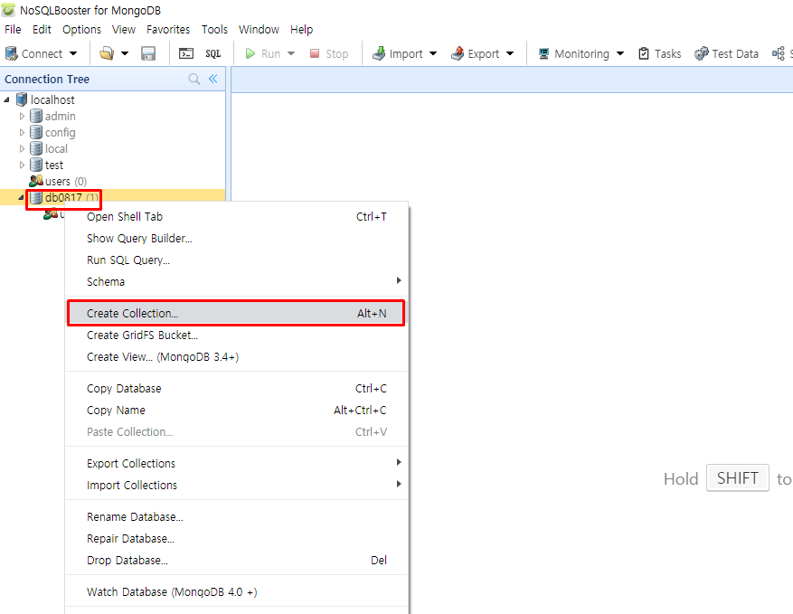
Task: Click the green Run play icon
Action: (x=250, y=53)
